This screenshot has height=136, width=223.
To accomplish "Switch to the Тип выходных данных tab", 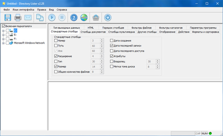I will [x=67, y=28].
